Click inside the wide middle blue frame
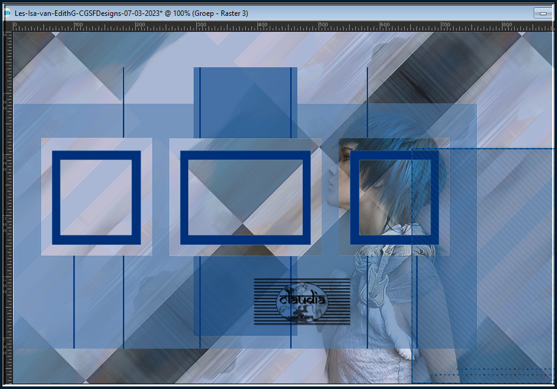557x389 pixels. 245,198
